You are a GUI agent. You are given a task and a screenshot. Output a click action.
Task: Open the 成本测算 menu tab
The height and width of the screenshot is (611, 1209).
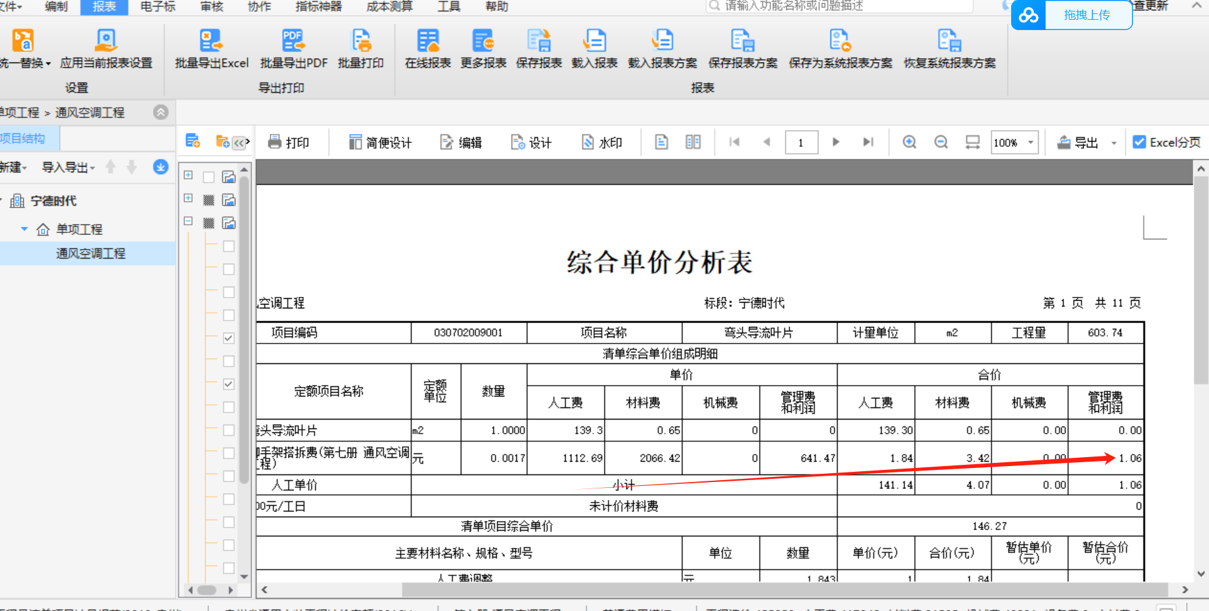[x=389, y=6]
